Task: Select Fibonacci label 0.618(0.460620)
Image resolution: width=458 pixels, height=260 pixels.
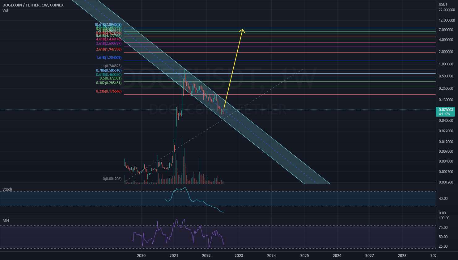Action: pos(108,74)
